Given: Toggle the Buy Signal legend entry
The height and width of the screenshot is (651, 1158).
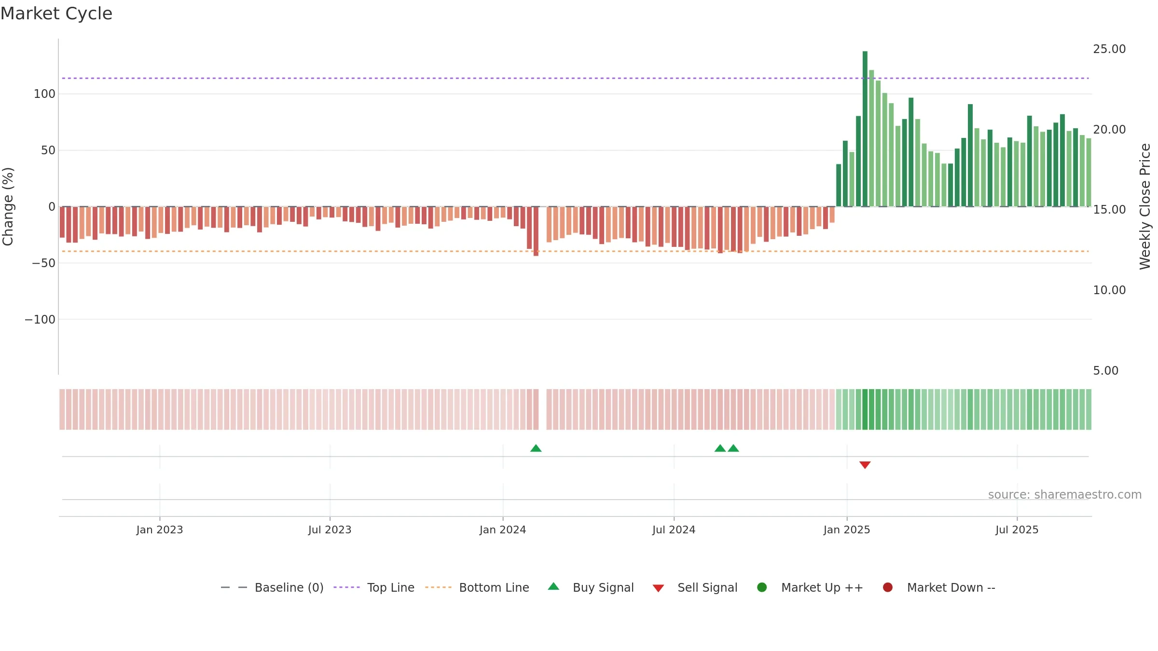Looking at the screenshot, I should [591, 587].
